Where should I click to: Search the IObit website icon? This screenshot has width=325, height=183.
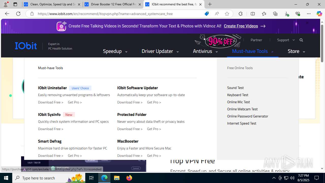click(x=301, y=40)
